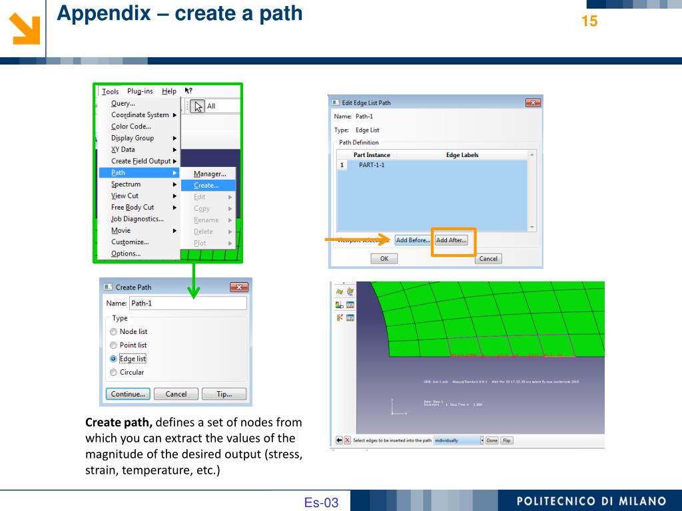682x511 pixels.
Task: Click the down arrow on the path table scrollbar
Action: pyautogui.click(x=531, y=228)
